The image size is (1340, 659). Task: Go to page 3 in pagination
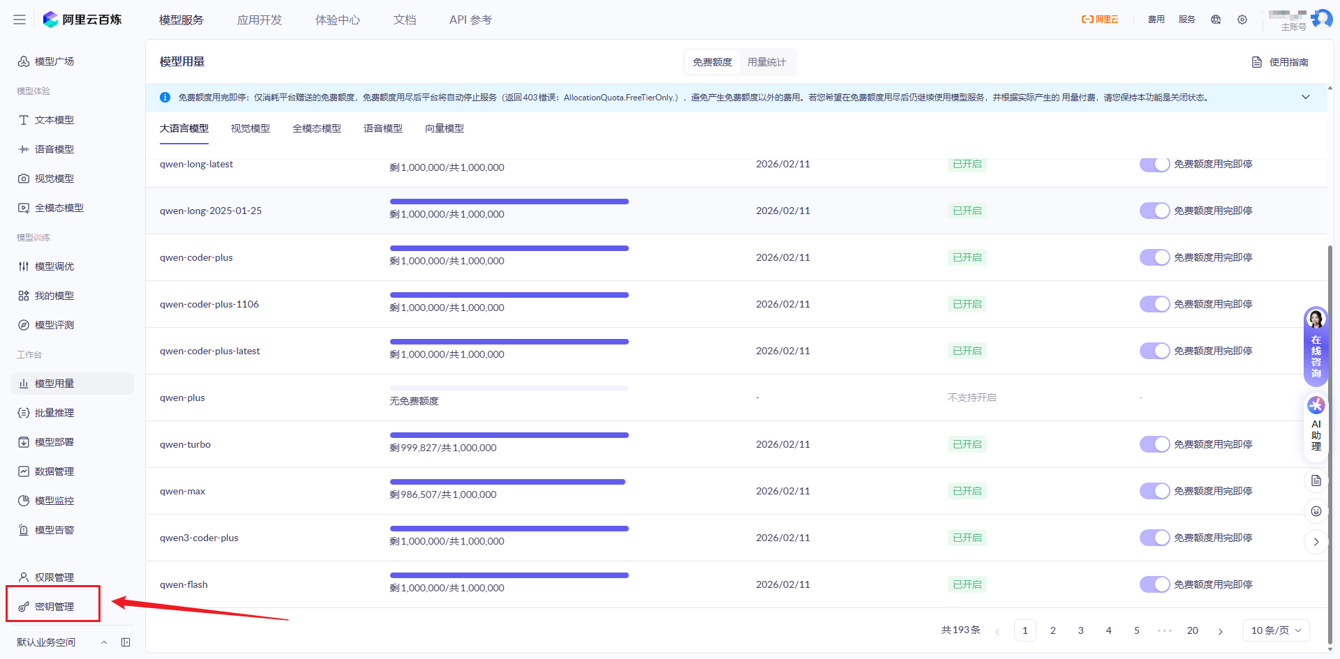point(1080,630)
